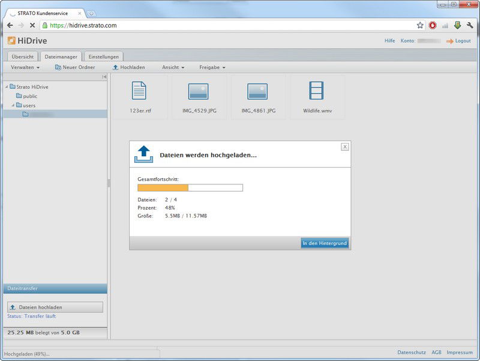Screen dimensions: 480x361
Task: Select the blurred user folder icon
Action: pos(25,114)
